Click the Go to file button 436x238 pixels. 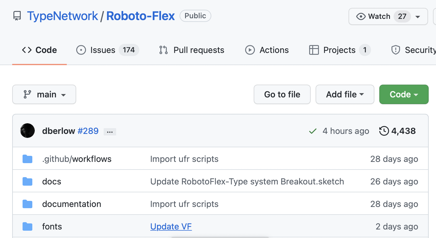(282, 94)
